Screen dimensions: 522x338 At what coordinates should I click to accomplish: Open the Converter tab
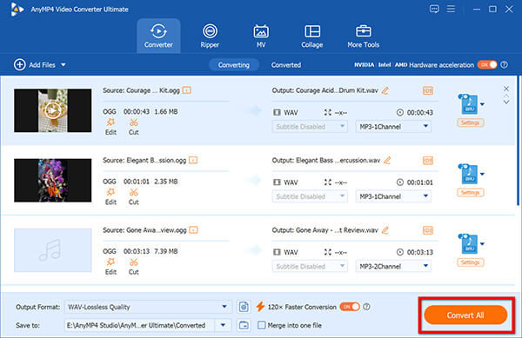click(158, 36)
